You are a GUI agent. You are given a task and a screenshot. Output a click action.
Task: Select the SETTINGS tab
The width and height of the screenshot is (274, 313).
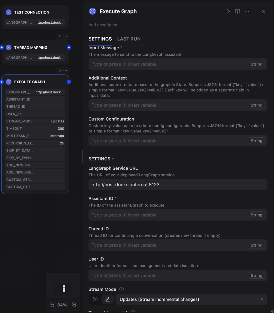point(100,39)
